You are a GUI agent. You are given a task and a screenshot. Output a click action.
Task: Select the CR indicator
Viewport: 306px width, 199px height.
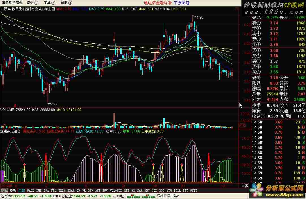click(x=78, y=191)
